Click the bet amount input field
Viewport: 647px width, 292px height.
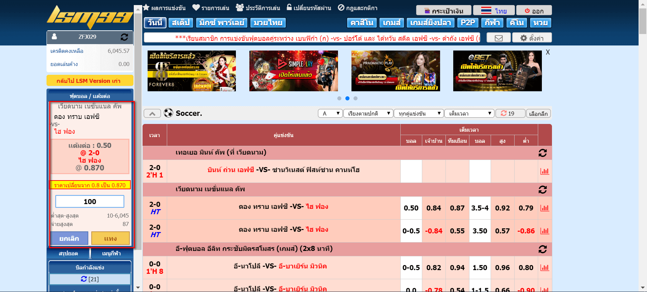click(x=90, y=201)
